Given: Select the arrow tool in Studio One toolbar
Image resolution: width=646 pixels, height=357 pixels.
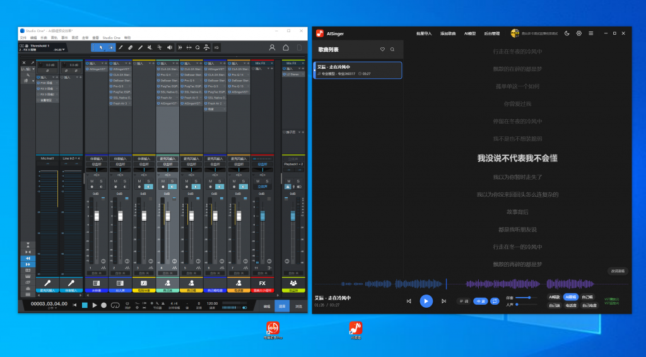Looking at the screenshot, I should (100, 47).
